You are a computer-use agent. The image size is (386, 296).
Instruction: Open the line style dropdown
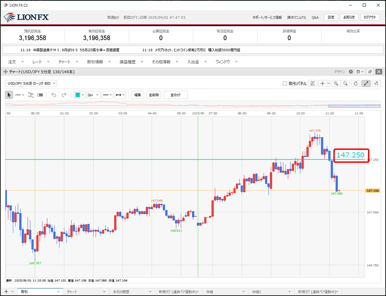click(107, 95)
